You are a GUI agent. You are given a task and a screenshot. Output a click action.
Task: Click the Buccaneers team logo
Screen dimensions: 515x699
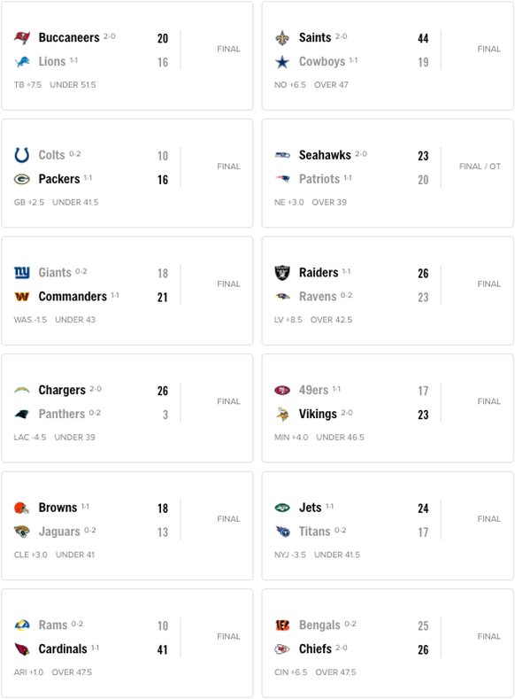22,38
